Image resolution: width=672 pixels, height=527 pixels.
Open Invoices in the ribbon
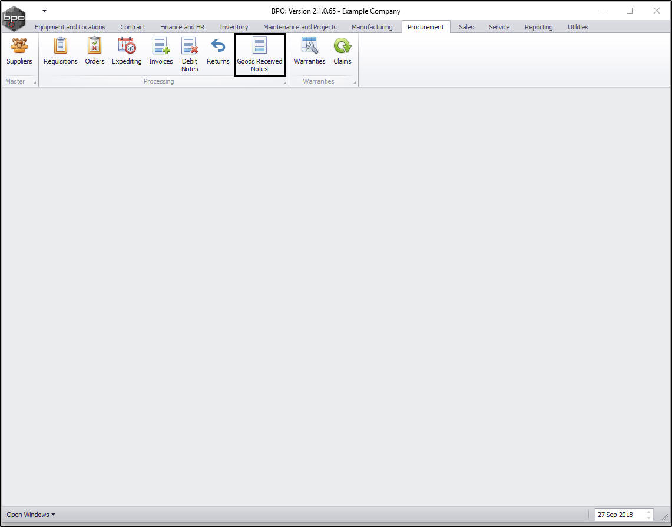coord(161,51)
